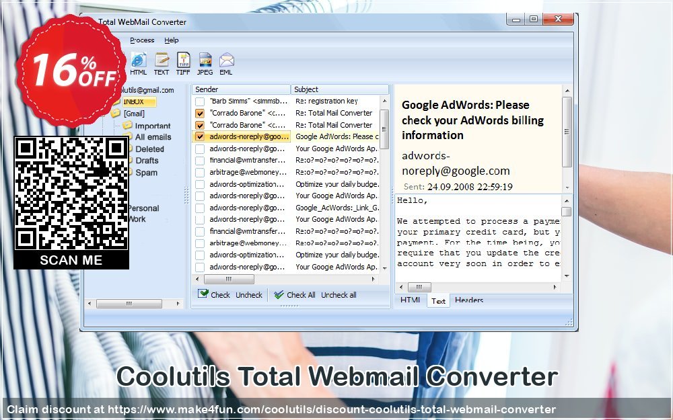Click the Uncheck all button
Viewport: 673px width, 420px height.
339,295
